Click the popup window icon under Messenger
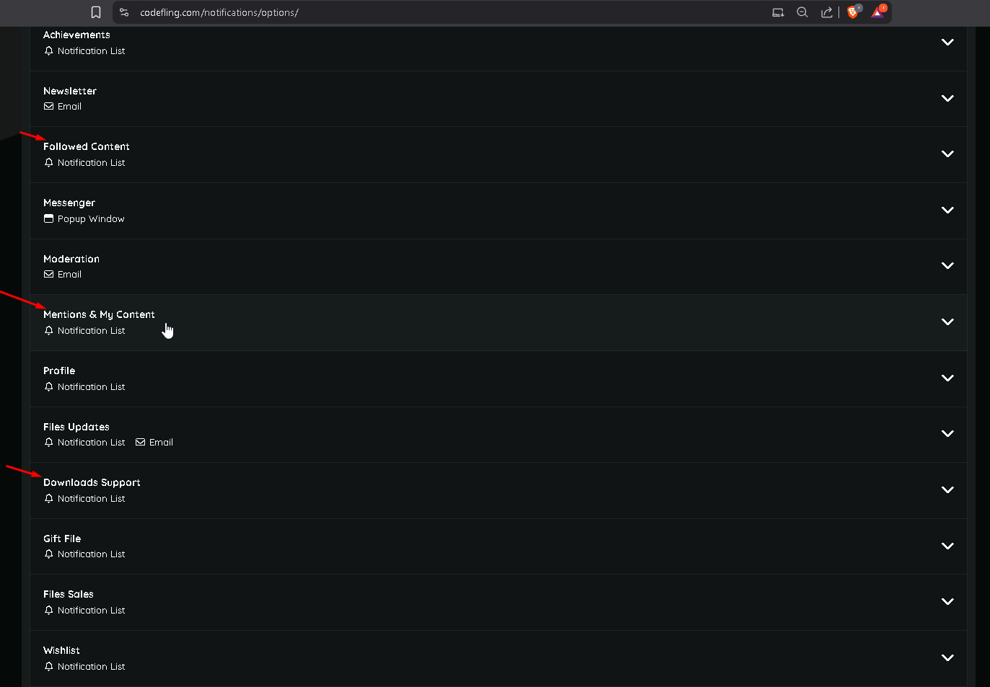990x687 pixels. (49, 219)
